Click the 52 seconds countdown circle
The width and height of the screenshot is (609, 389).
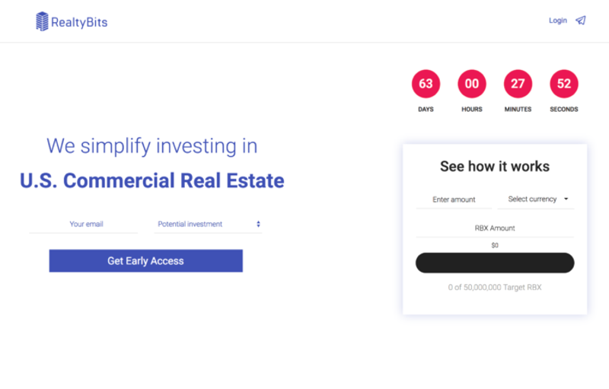pyautogui.click(x=564, y=84)
